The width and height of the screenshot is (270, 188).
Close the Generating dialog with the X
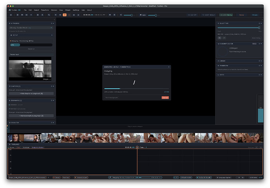169,67
